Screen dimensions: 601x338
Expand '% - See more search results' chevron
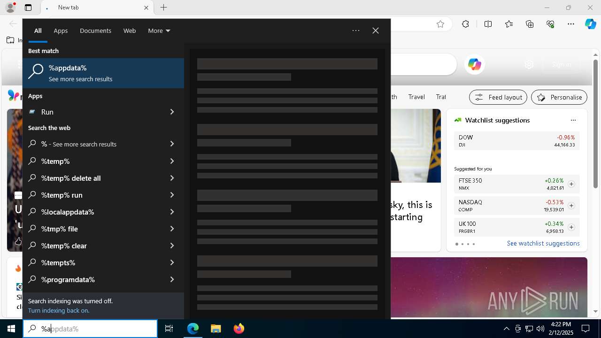click(172, 144)
